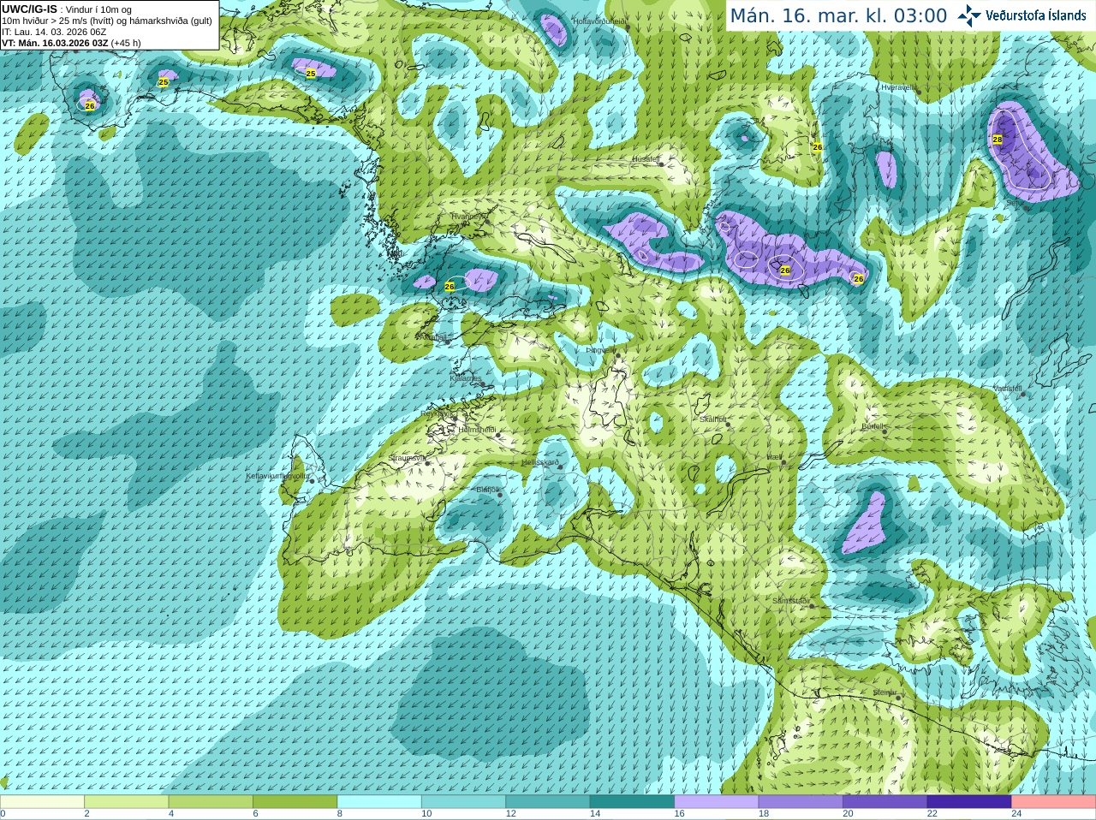The image size is (1096, 820).
Task: Click the Veðurstofa Íslands logo
Action: [1022, 15]
